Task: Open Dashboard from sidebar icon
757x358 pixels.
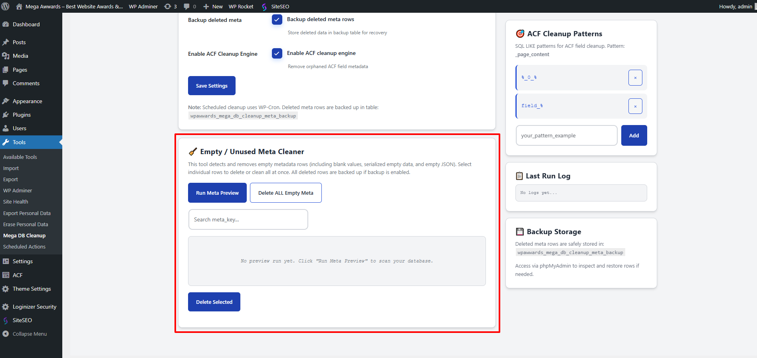Action: 6,24
